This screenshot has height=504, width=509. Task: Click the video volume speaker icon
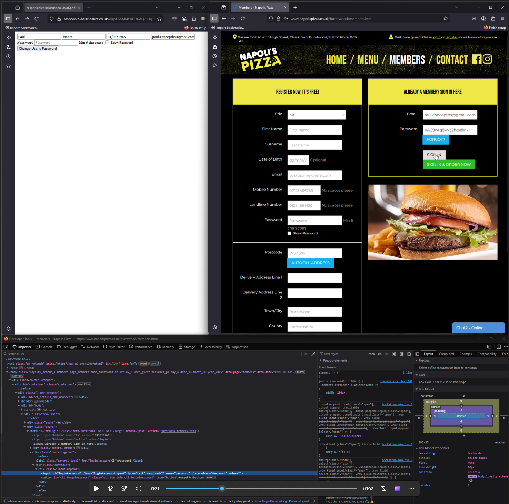click(139, 488)
